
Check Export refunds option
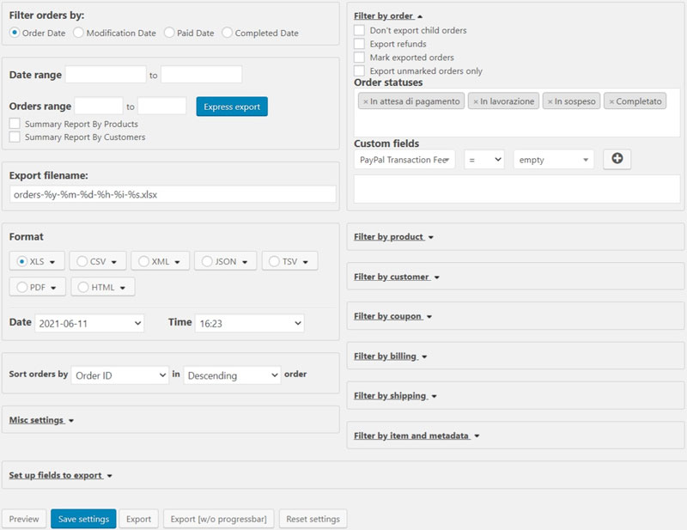(x=359, y=44)
